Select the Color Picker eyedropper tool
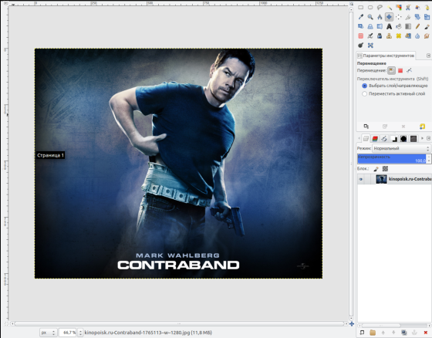Screen dimensions: 432x338 pyautogui.click(x=361, y=17)
